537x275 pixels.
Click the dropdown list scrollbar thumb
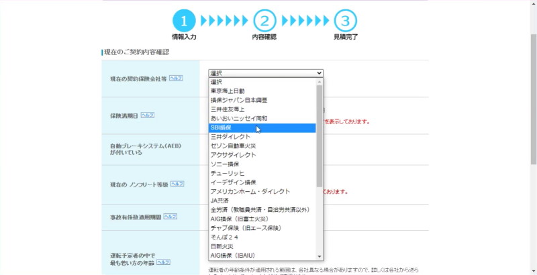[320, 135]
